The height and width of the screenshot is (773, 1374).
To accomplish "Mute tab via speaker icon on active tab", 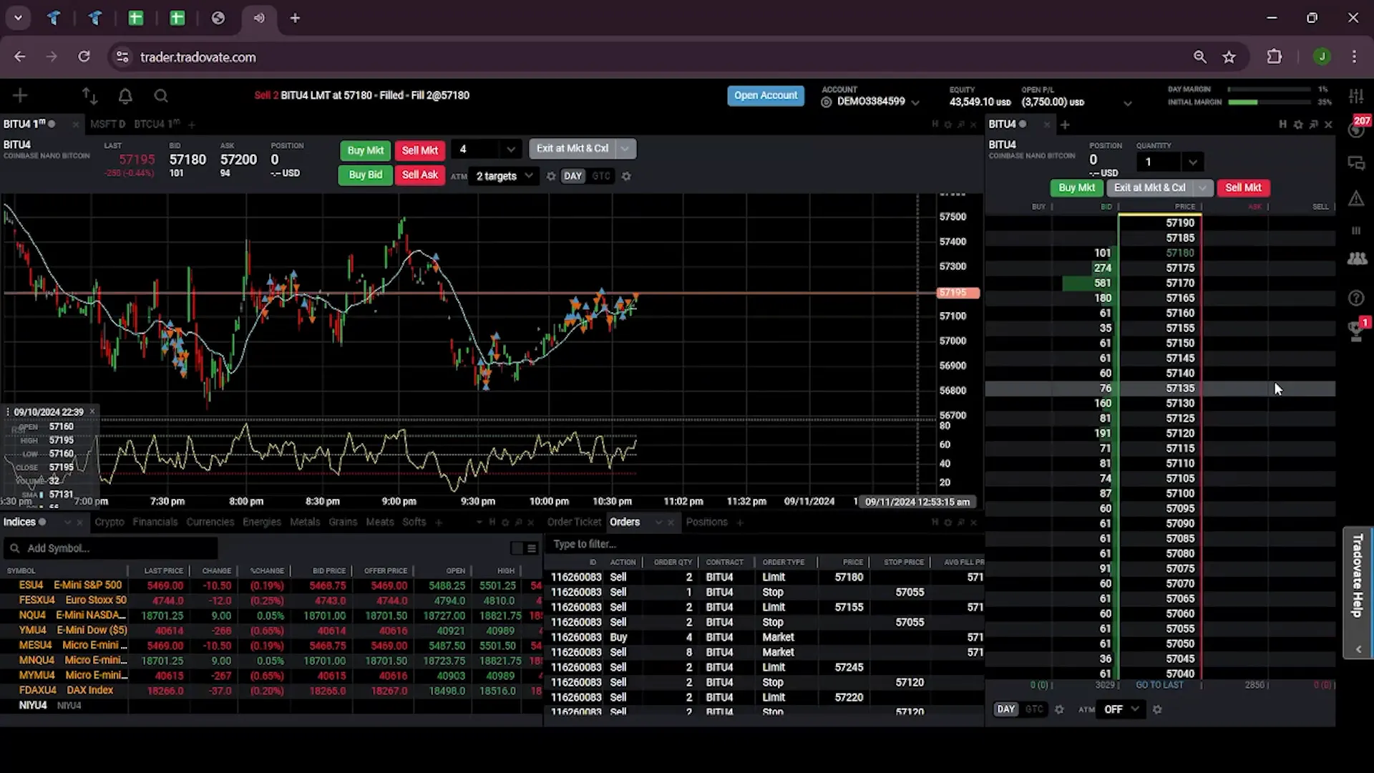I will click(259, 18).
